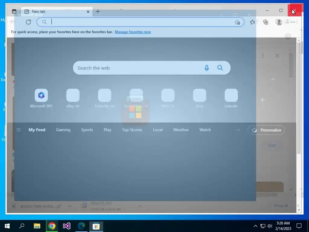This screenshot has height=232, width=309.
Task: Start voice search with microphone icon
Action: (206, 68)
